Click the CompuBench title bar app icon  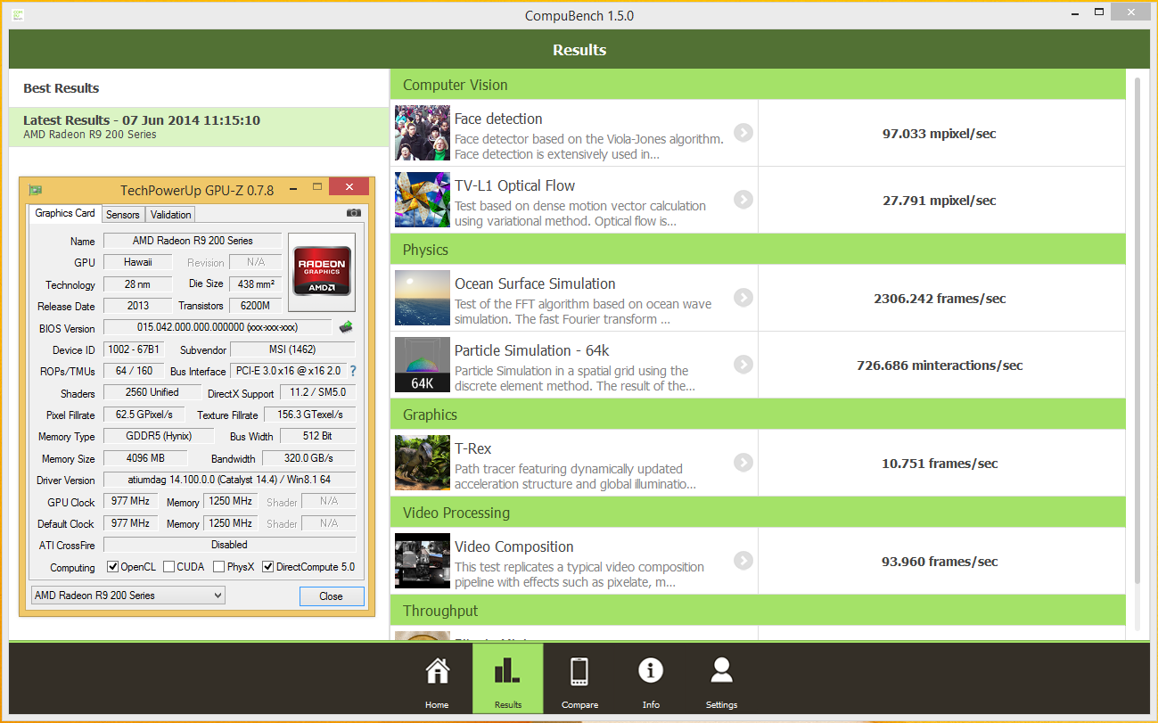(x=19, y=15)
